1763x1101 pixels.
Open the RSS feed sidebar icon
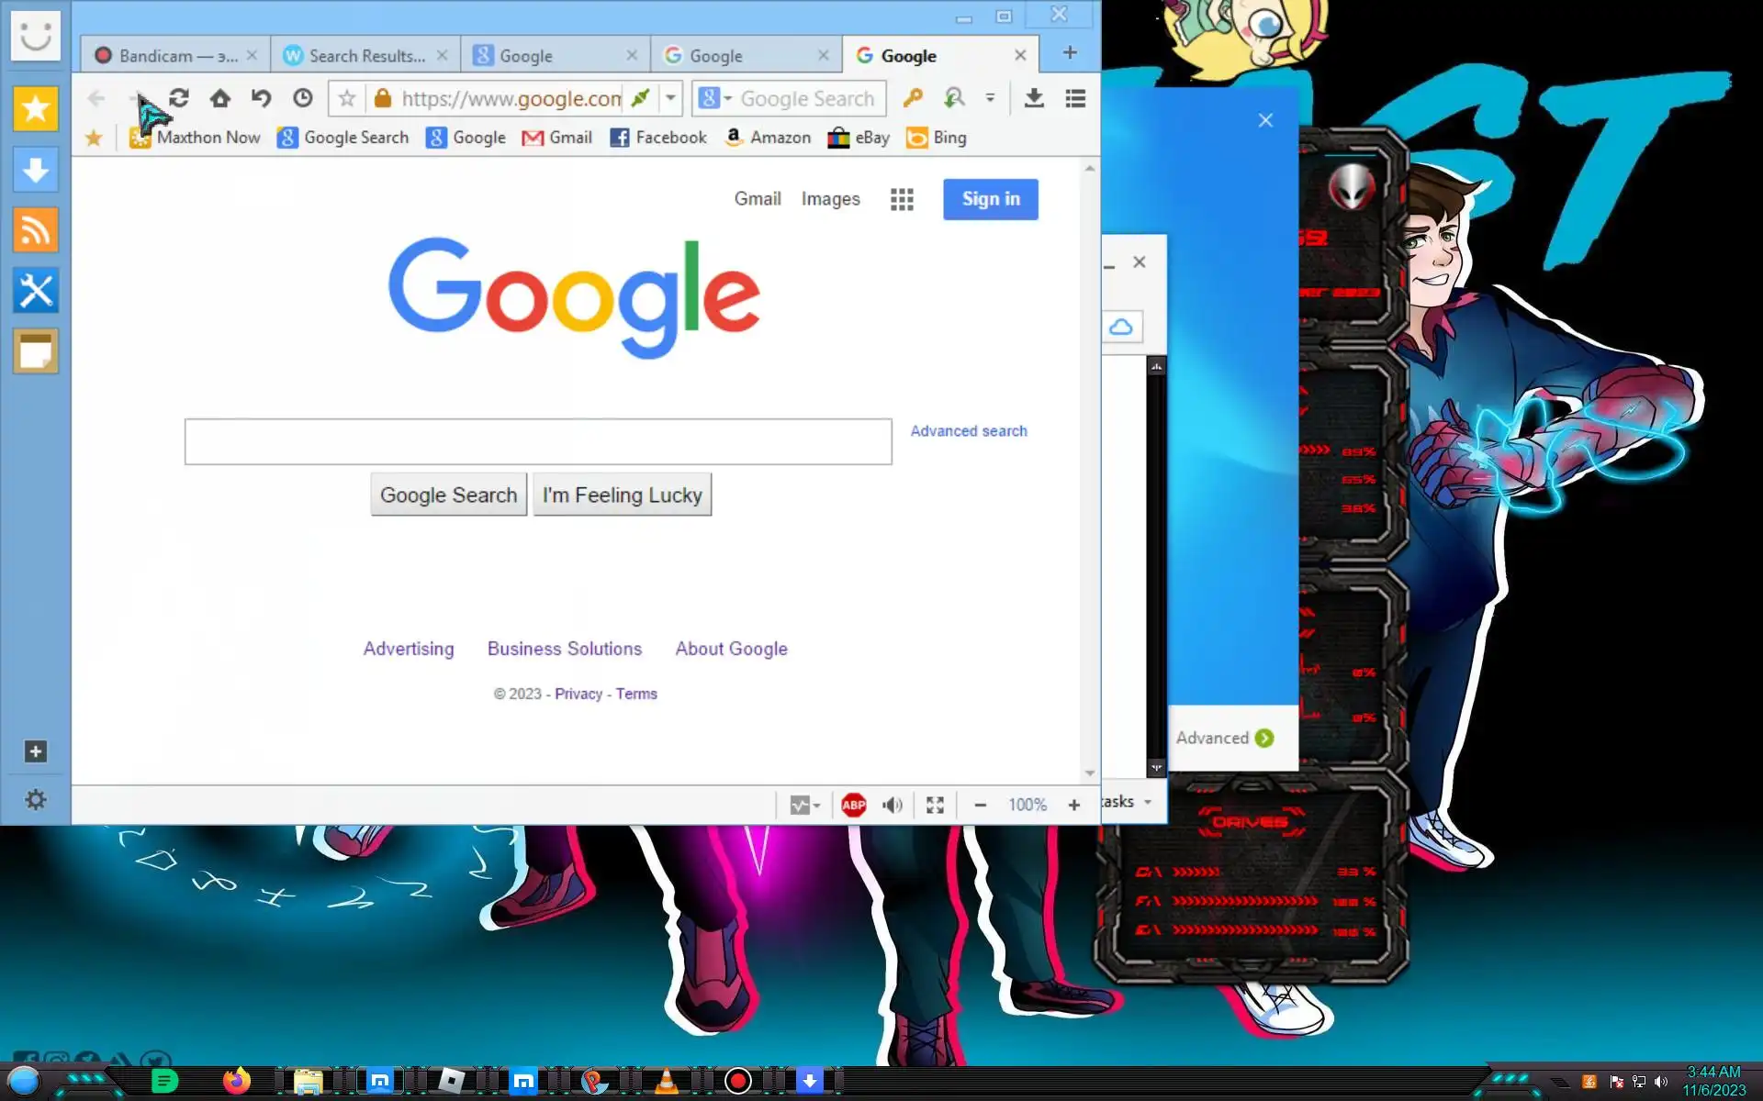point(36,229)
